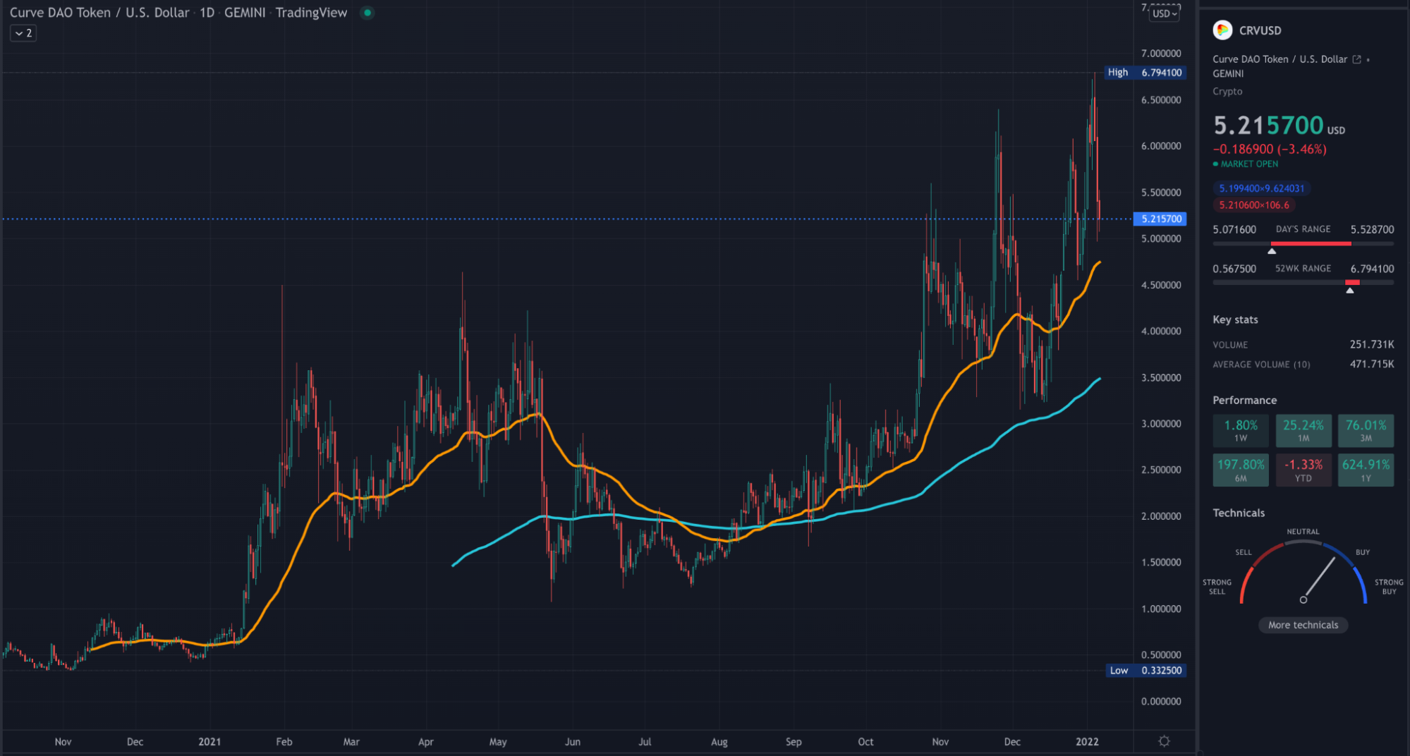Click the green market status dot in title
The width and height of the screenshot is (1410, 756).
367,13
